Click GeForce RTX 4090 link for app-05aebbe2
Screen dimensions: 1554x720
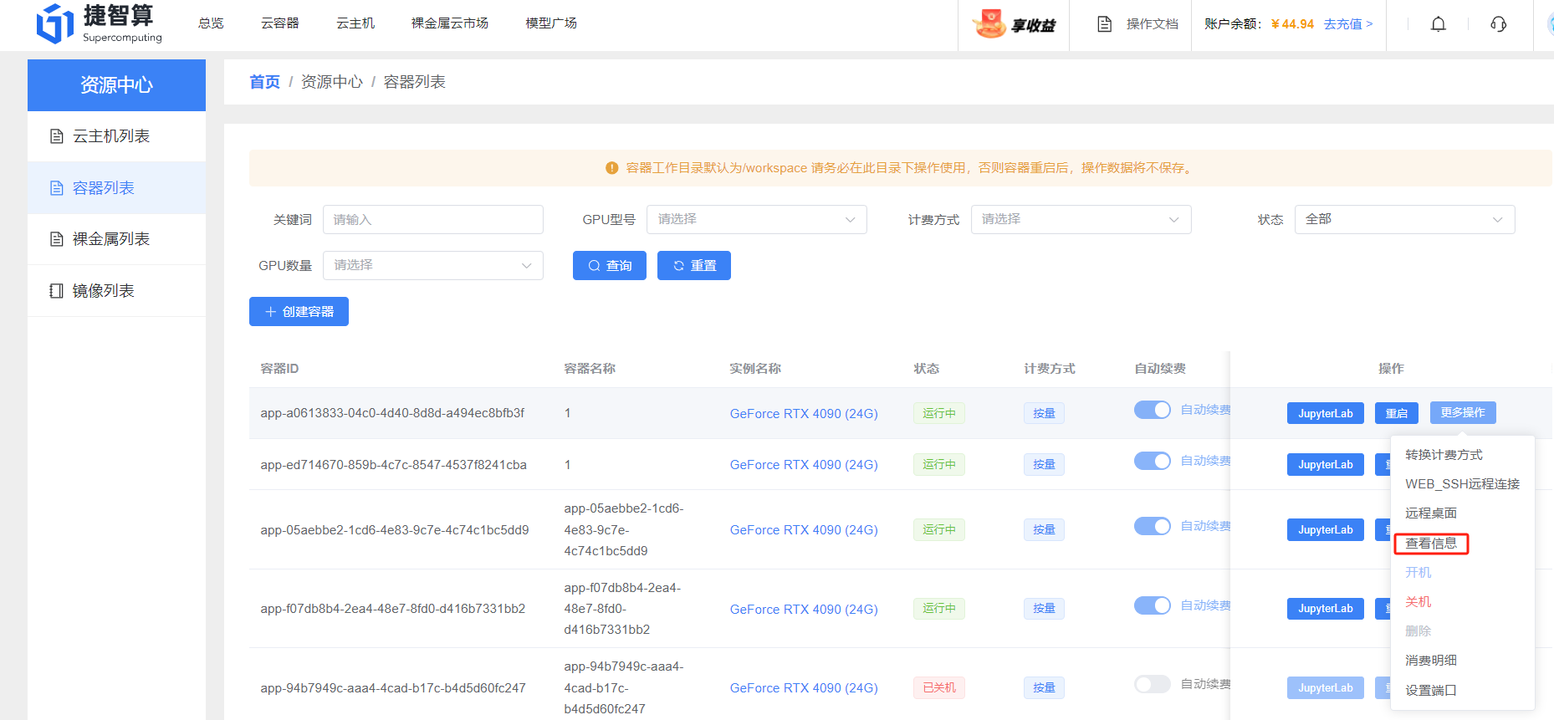[804, 529]
